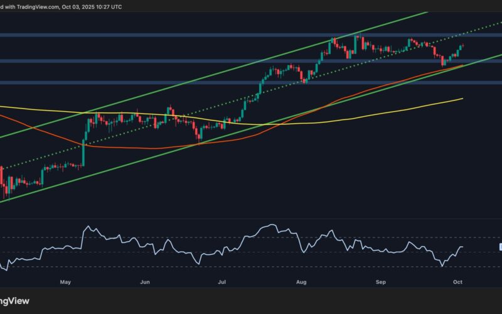Viewport: 502px width, 314px height.
Task: Click the middle blue horizontal price zone
Action: point(188,61)
